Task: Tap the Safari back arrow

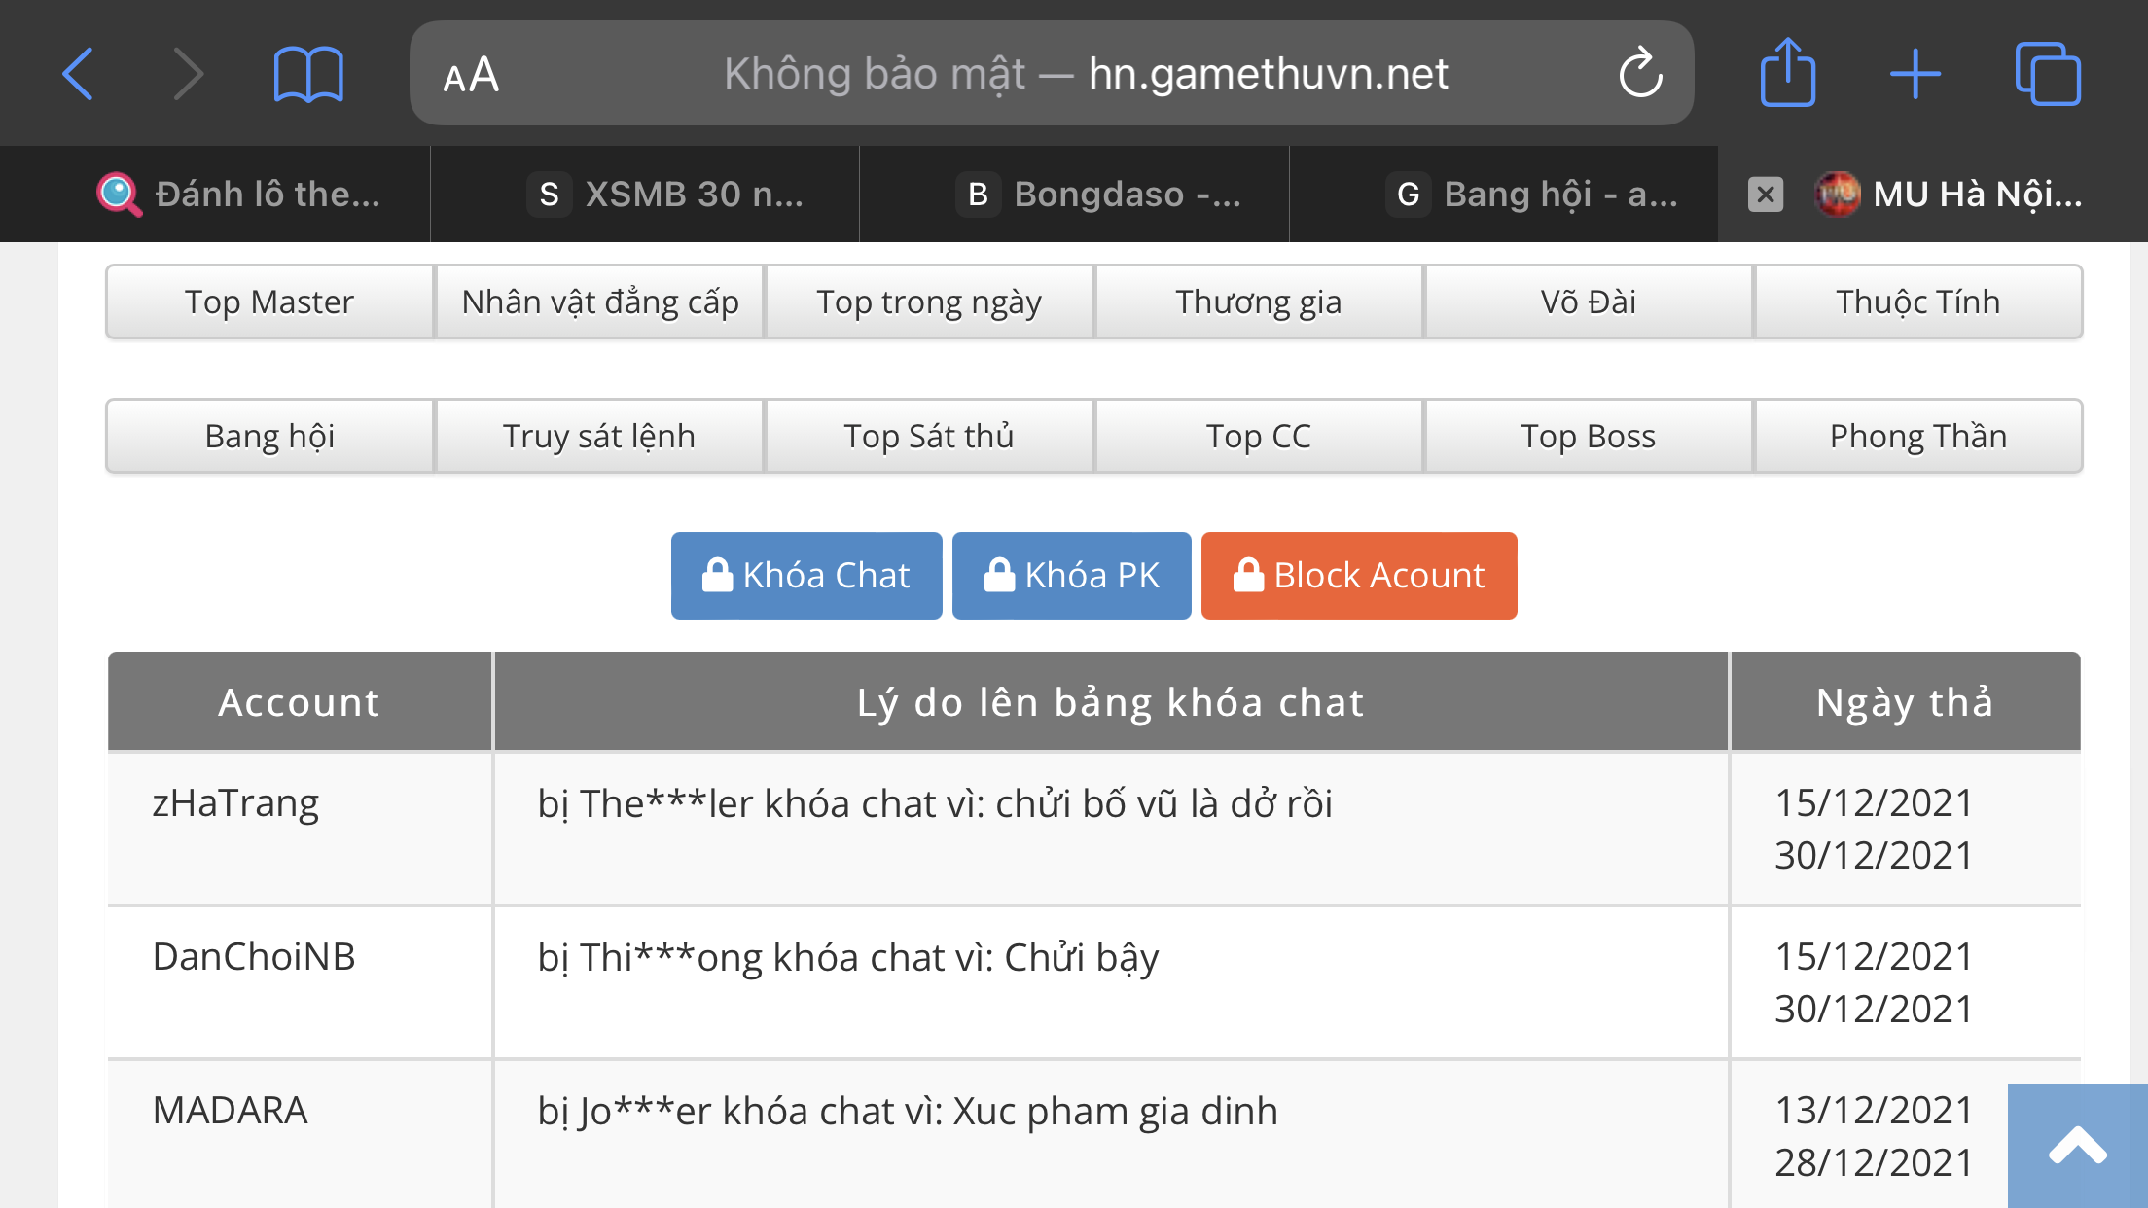Action: pyautogui.click(x=79, y=74)
